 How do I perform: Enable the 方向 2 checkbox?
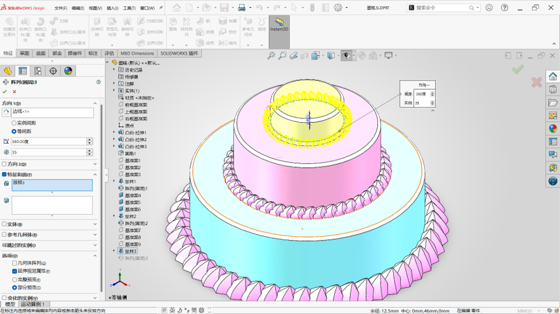(x=4, y=165)
